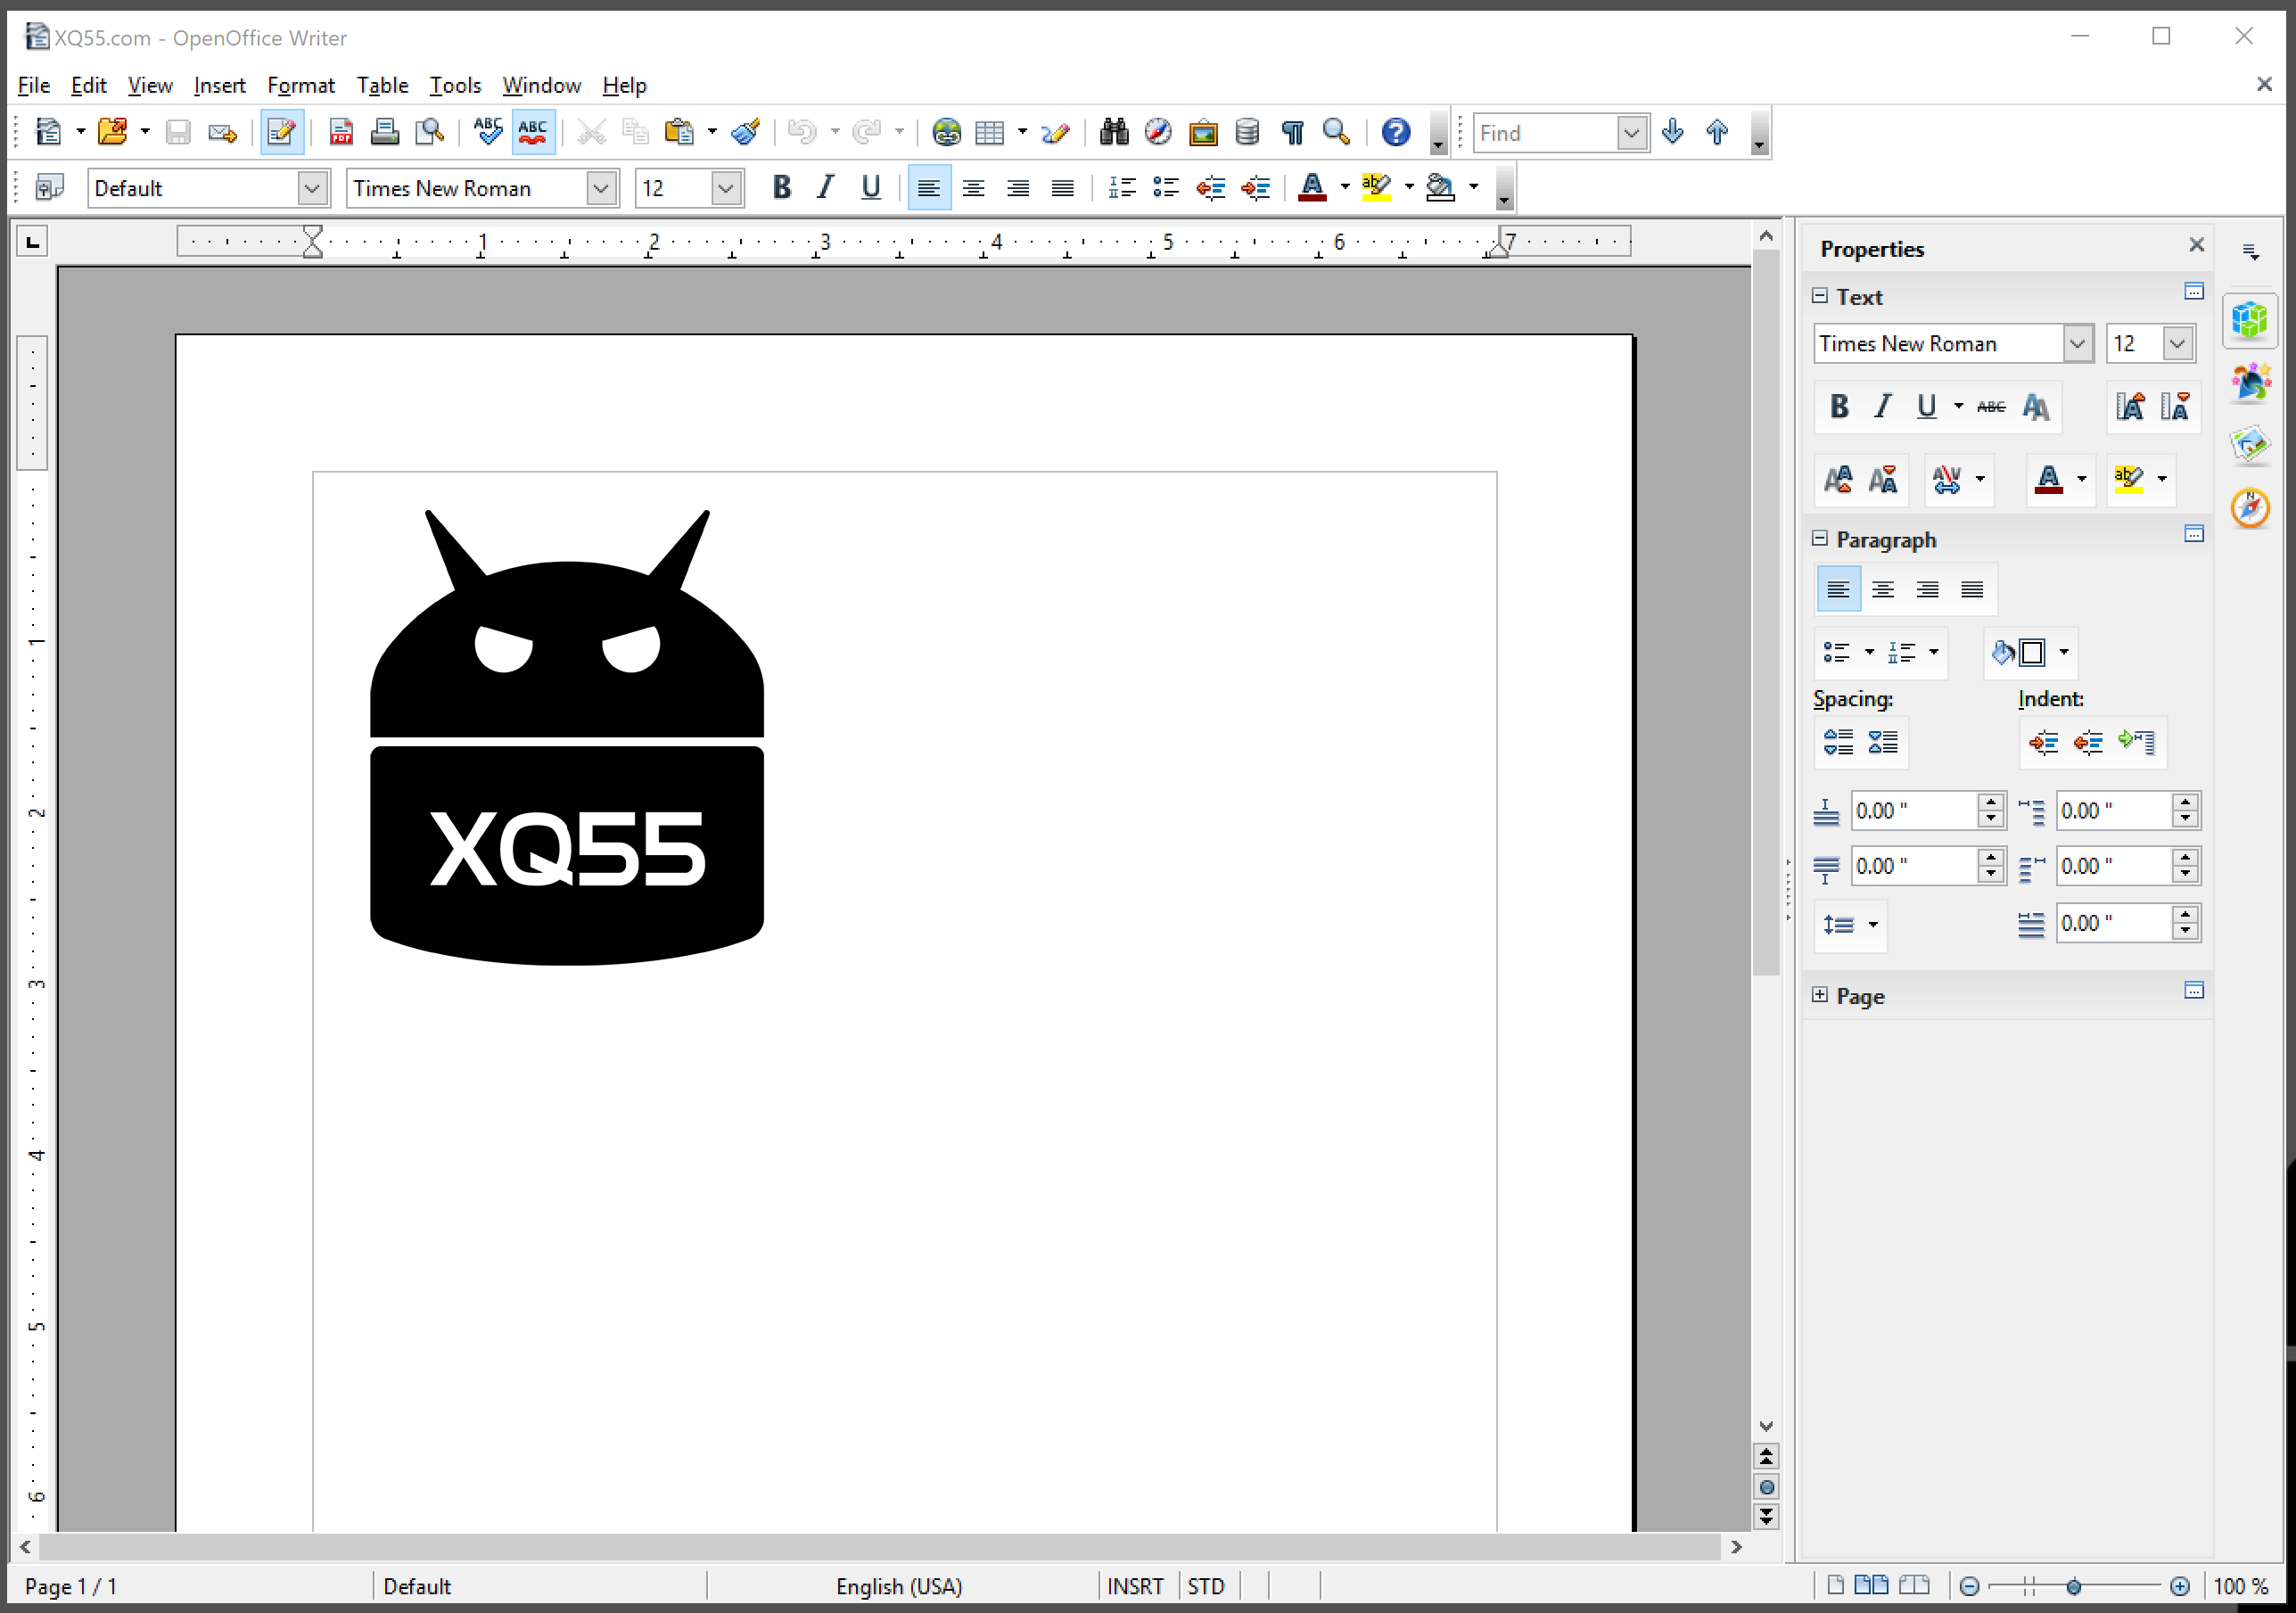Screen dimensions: 2296x1613
Task: Open the Font Name dropdown in toolbar
Action: click(x=601, y=188)
